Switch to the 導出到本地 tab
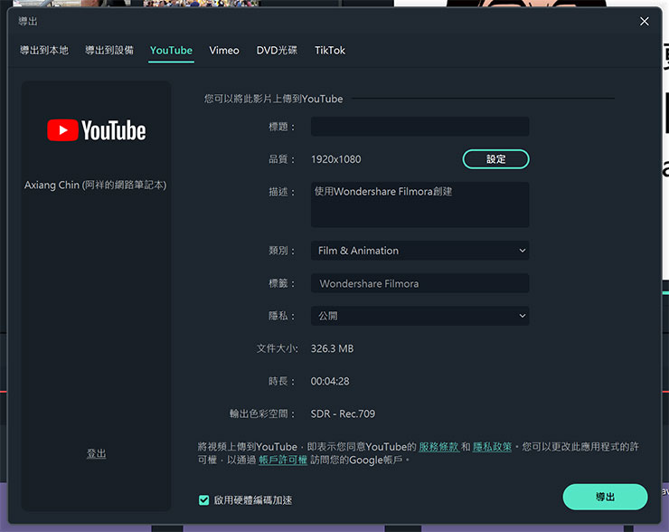This screenshot has width=669, height=532. [x=44, y=51]
